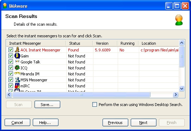Go back with the Previous button
The width and height of the screenshot is (191, 131).
click(x=115, y=123)
